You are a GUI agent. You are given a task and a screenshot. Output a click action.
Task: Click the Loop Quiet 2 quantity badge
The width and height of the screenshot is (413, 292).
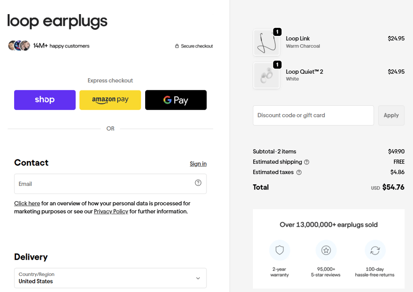point(277,65)
